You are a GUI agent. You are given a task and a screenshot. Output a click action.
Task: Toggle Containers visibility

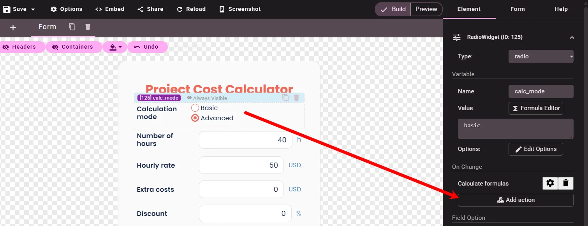pos(74,47)
